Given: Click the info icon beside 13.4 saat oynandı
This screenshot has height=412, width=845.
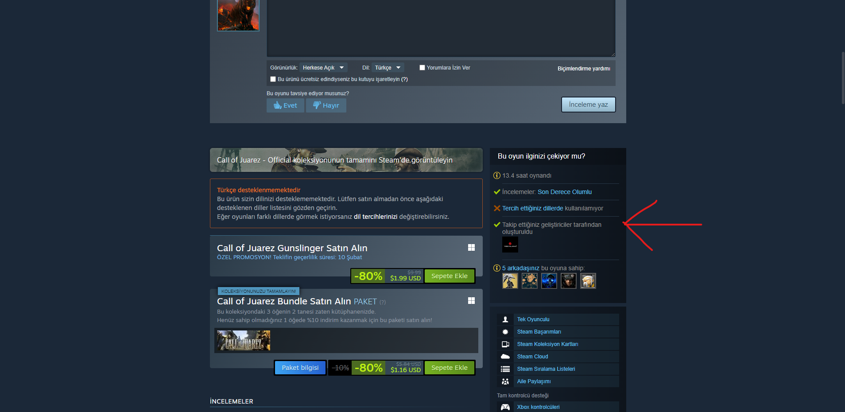Looking at the screenshot, I should 497,175.
